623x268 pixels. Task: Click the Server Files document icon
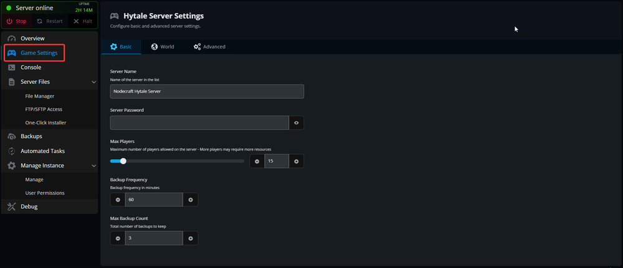point(11,82)
